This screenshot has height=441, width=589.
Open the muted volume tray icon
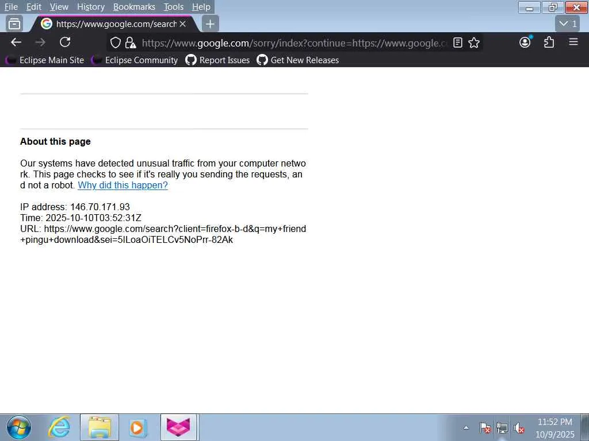click(x=519, y=427)
